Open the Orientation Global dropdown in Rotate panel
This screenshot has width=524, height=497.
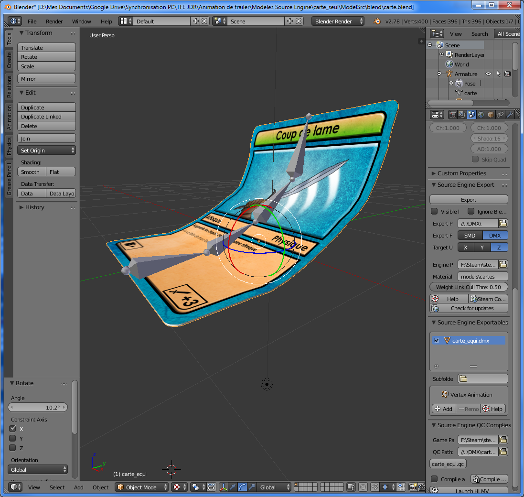point(37,470)
